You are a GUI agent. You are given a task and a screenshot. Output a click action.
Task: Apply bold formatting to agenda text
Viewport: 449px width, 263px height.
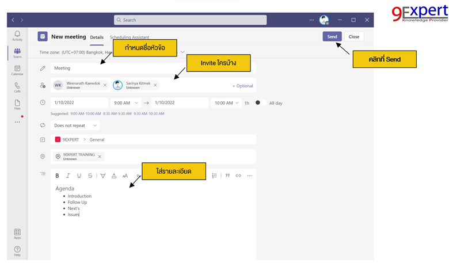[x=57, y=176]
